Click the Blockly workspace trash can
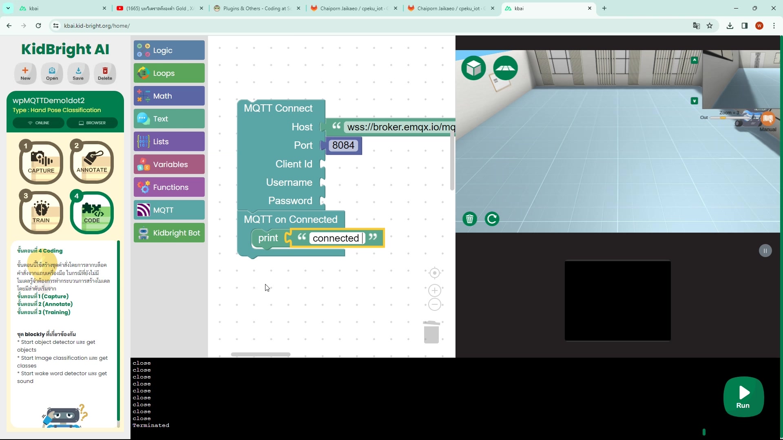 [431, 332]
